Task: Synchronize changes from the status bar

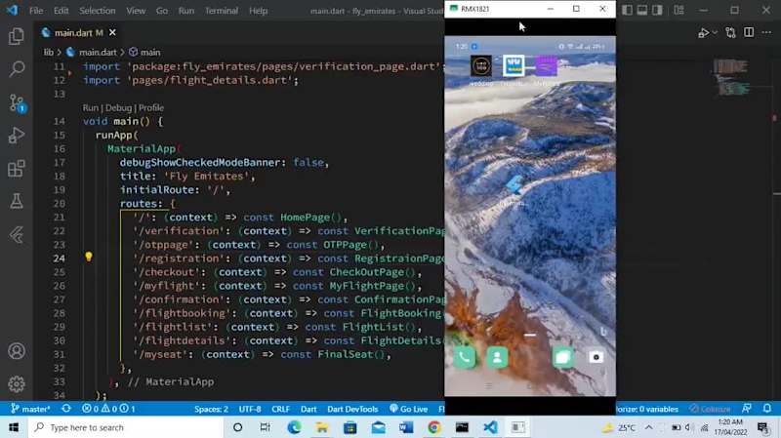Action: tap(66, 409)
